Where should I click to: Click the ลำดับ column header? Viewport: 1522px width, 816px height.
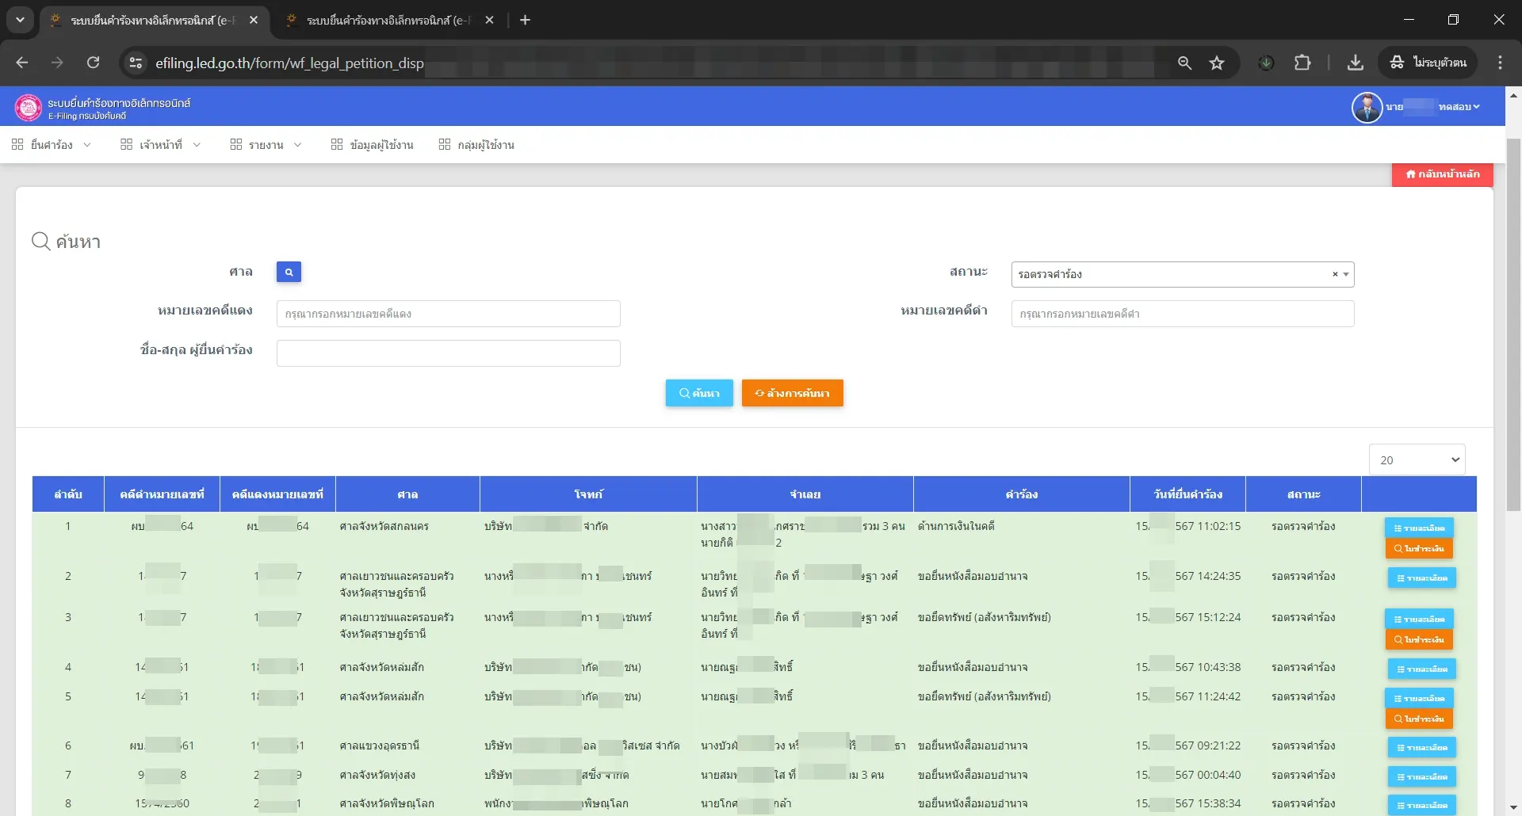pyautogui.click(x=68, y=494)
